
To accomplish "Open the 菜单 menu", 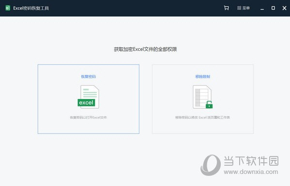I will click(244, 8).
